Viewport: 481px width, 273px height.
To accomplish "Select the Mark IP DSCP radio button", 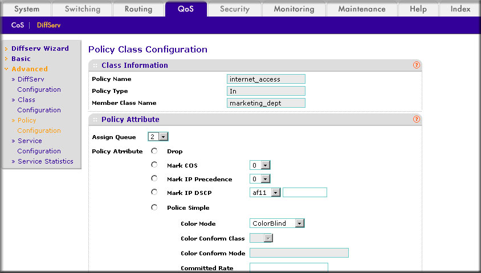I will [154, 192].
